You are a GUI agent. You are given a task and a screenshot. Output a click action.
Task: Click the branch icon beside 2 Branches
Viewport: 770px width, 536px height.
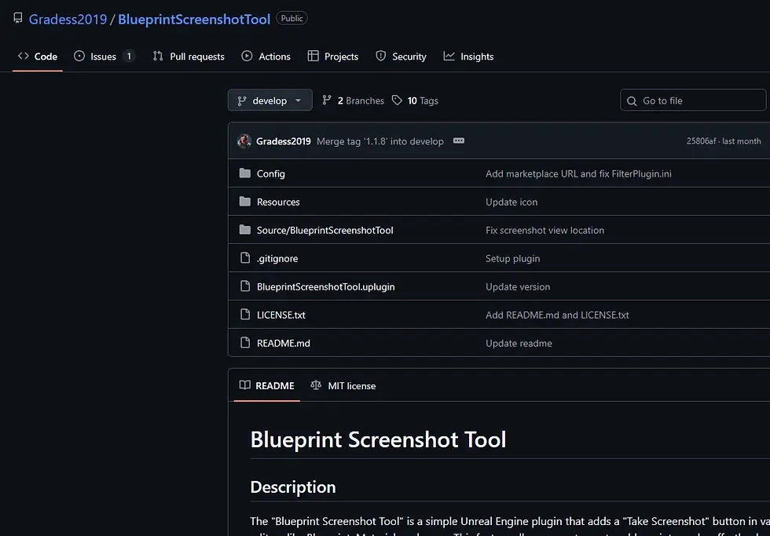coord(328,100)
